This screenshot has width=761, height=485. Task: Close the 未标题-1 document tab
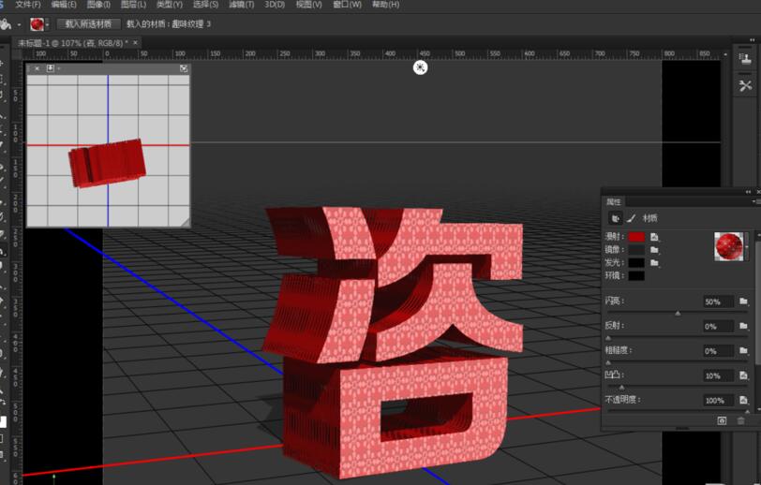pyautogui.click(x=135, y=43)
